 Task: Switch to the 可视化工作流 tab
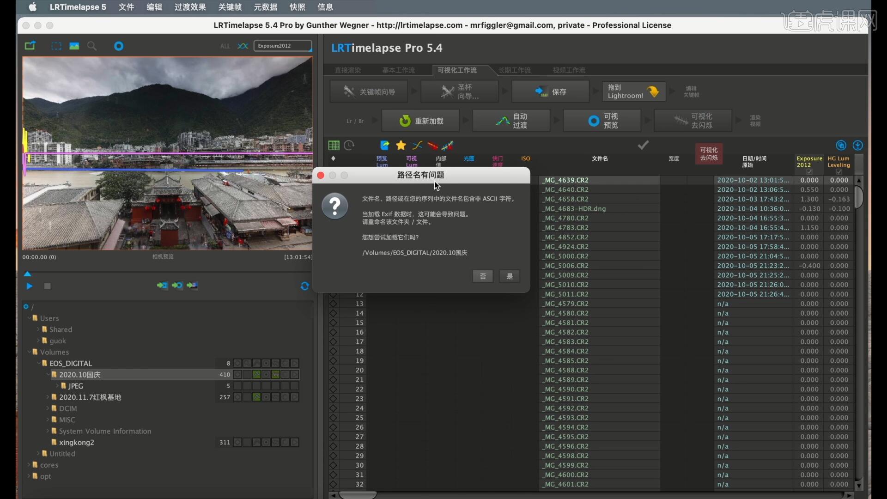click(x=456, y=70)
